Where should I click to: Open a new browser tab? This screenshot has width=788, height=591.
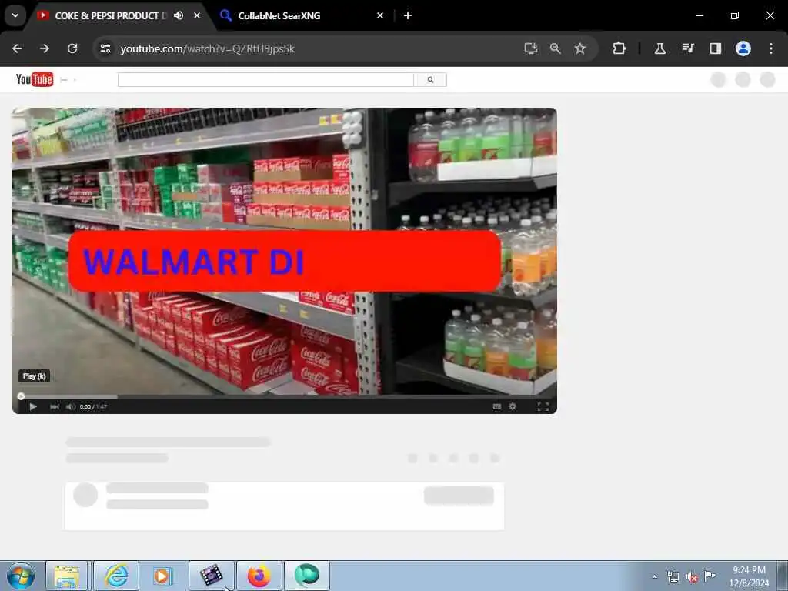pyautogui.click(x=408, y=15)
